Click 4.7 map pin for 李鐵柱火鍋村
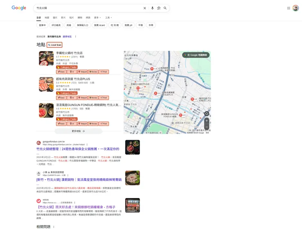This screenshot has height=229, width=302. [140, 88]
